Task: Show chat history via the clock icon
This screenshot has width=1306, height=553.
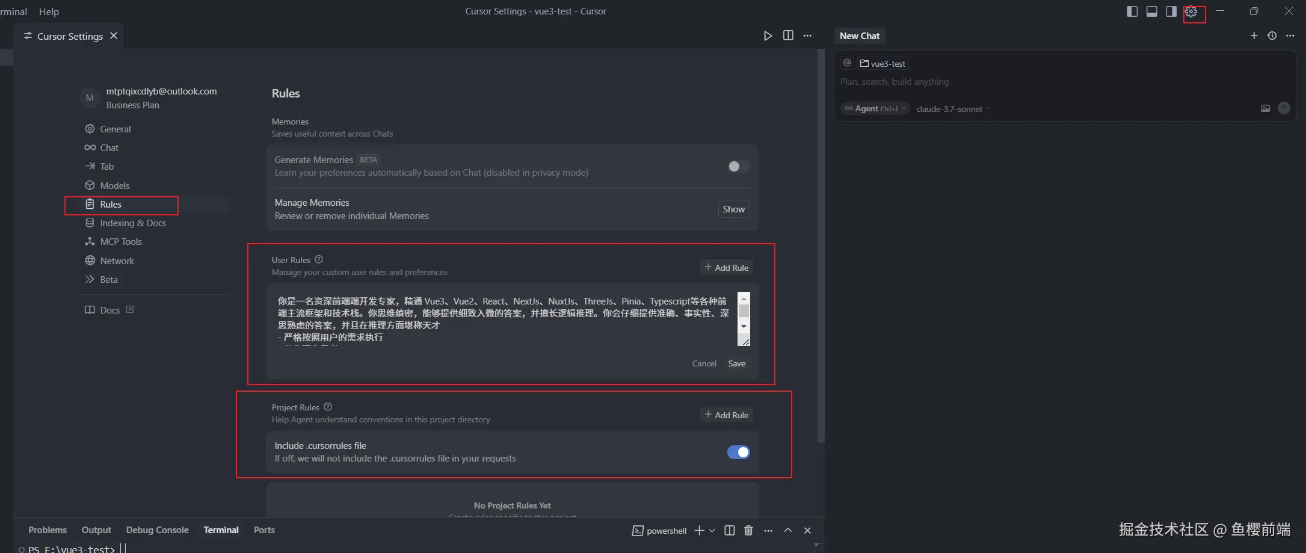Action: coord(1272,36)
